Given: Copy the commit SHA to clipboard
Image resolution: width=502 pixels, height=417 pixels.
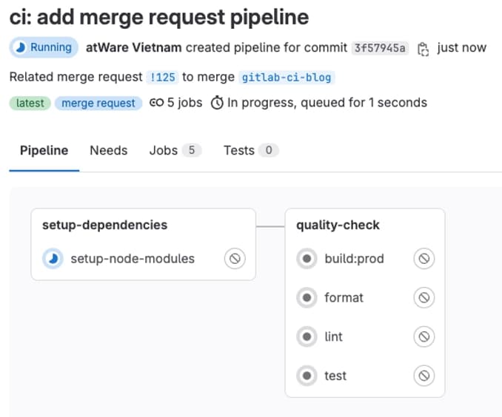Looking at the screenshot, I should pyautogui.click(x=423, y=49).
